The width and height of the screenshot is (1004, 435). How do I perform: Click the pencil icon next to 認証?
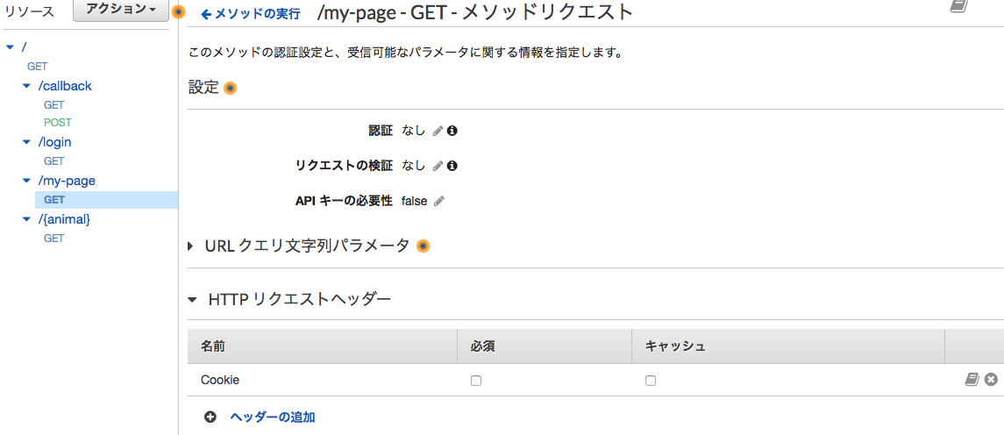pyautogui.click(x=438, y=131)
